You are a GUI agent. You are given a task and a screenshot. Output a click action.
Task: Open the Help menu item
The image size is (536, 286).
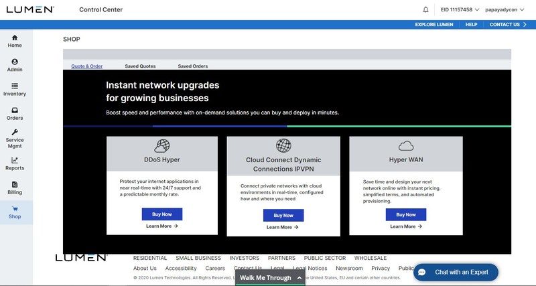[471, 25]
